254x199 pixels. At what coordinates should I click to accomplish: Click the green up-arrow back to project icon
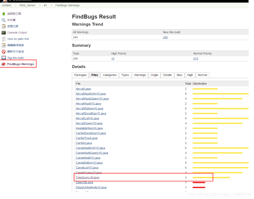pos(4,13)
